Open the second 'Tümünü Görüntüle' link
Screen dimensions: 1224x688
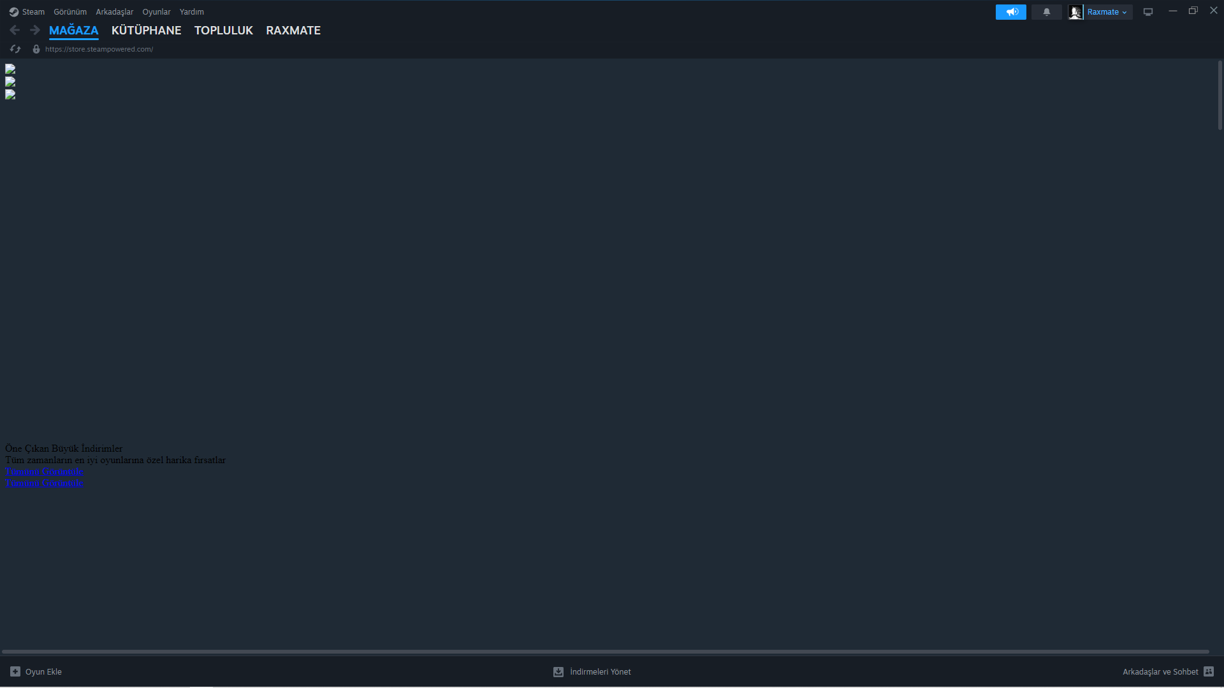(44, 483)
